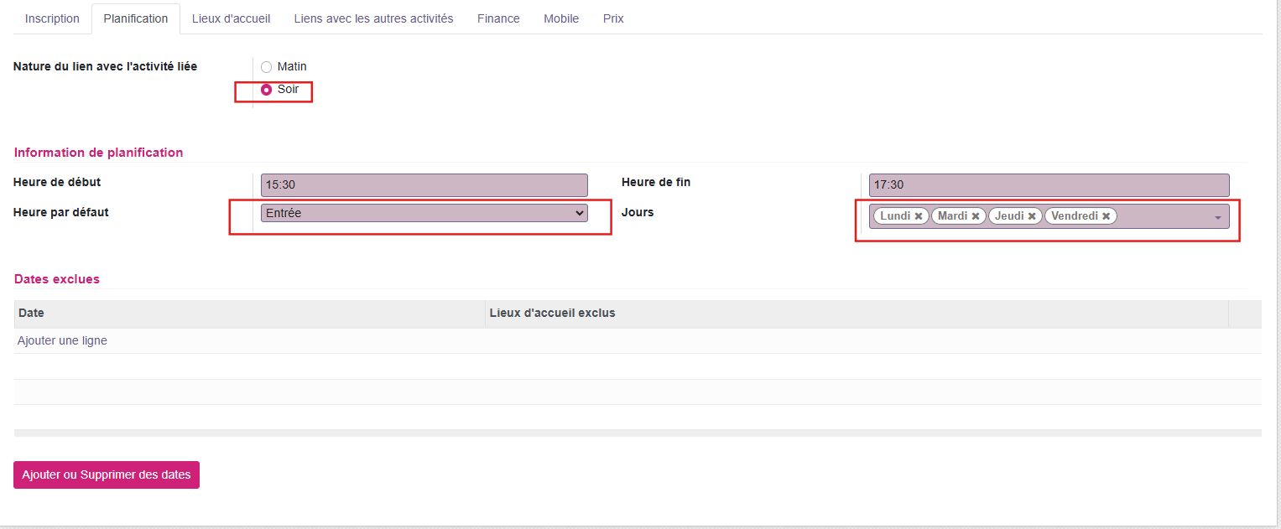Switch to the Inscription tab

[52, 18]
